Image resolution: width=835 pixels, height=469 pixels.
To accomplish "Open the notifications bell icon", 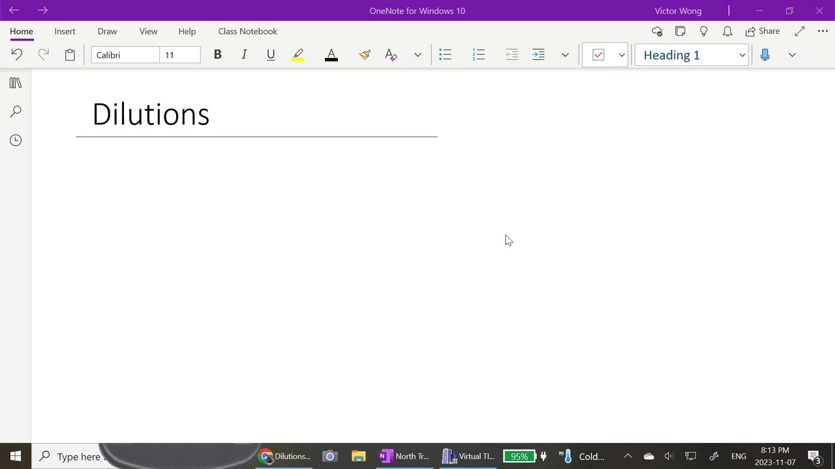I will (x=727, y=31).
